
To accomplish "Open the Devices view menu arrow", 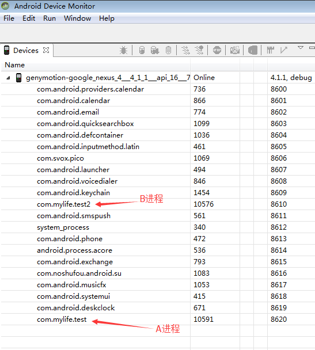I will click(301, 48).
